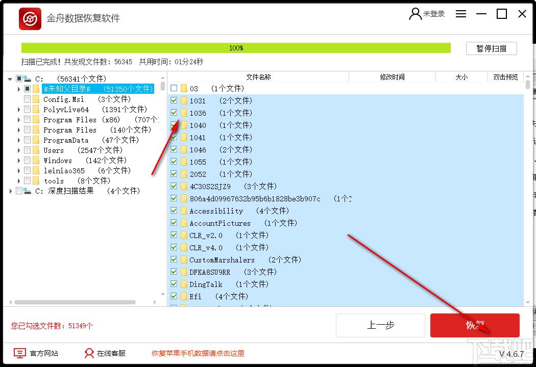The image size is (536, 367).
Task: Click the green scan progress bar
Action: point(236,48)
